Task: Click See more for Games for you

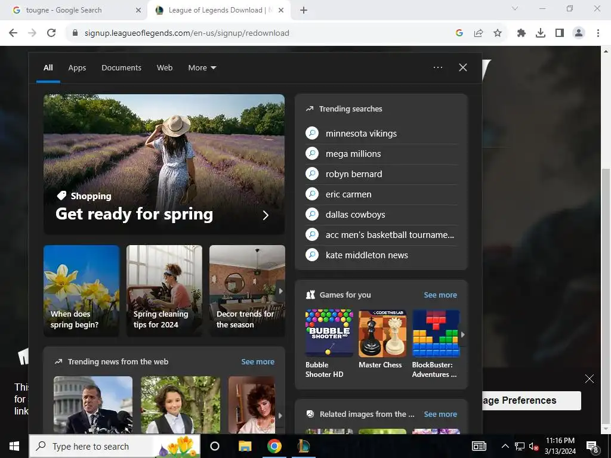Action: [x=440, y=295]
